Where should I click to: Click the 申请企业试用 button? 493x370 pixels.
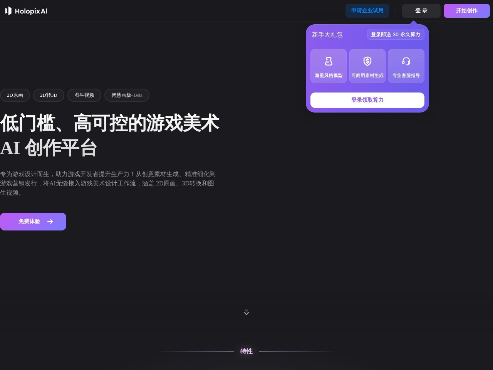(x=367, y=11)
